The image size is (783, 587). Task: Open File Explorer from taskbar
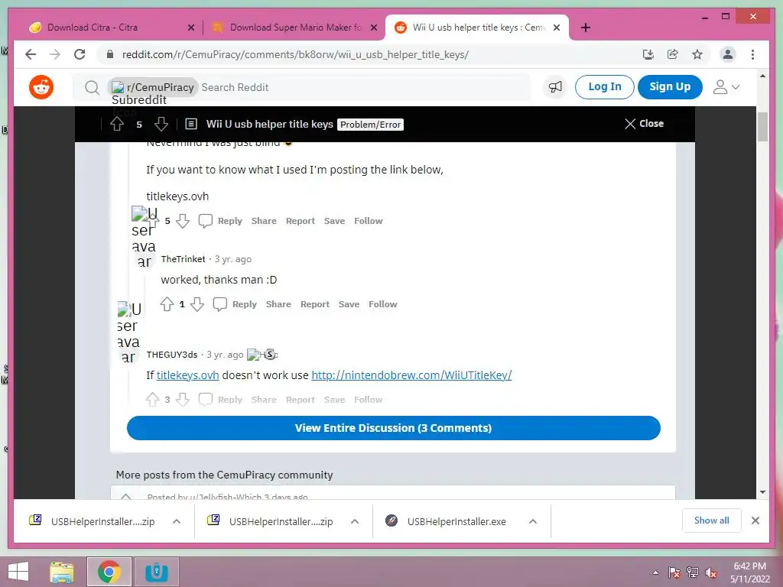point(61,572)
